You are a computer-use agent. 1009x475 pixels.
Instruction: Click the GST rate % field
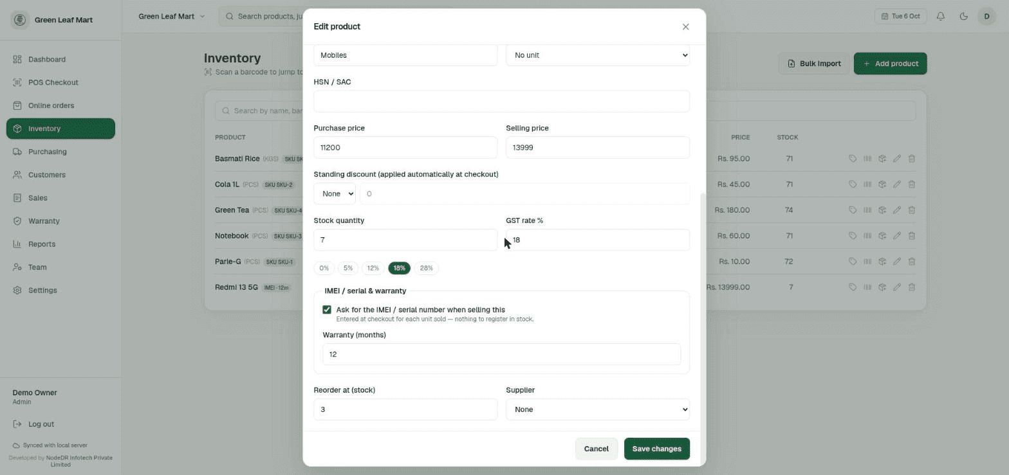coord(598,240)
